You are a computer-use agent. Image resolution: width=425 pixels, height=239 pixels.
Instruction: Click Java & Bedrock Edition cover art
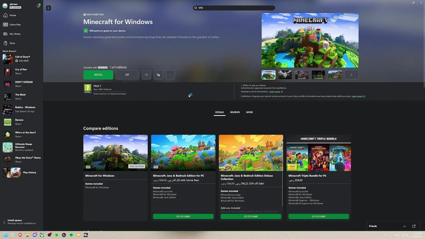click(x=183, y=153)
